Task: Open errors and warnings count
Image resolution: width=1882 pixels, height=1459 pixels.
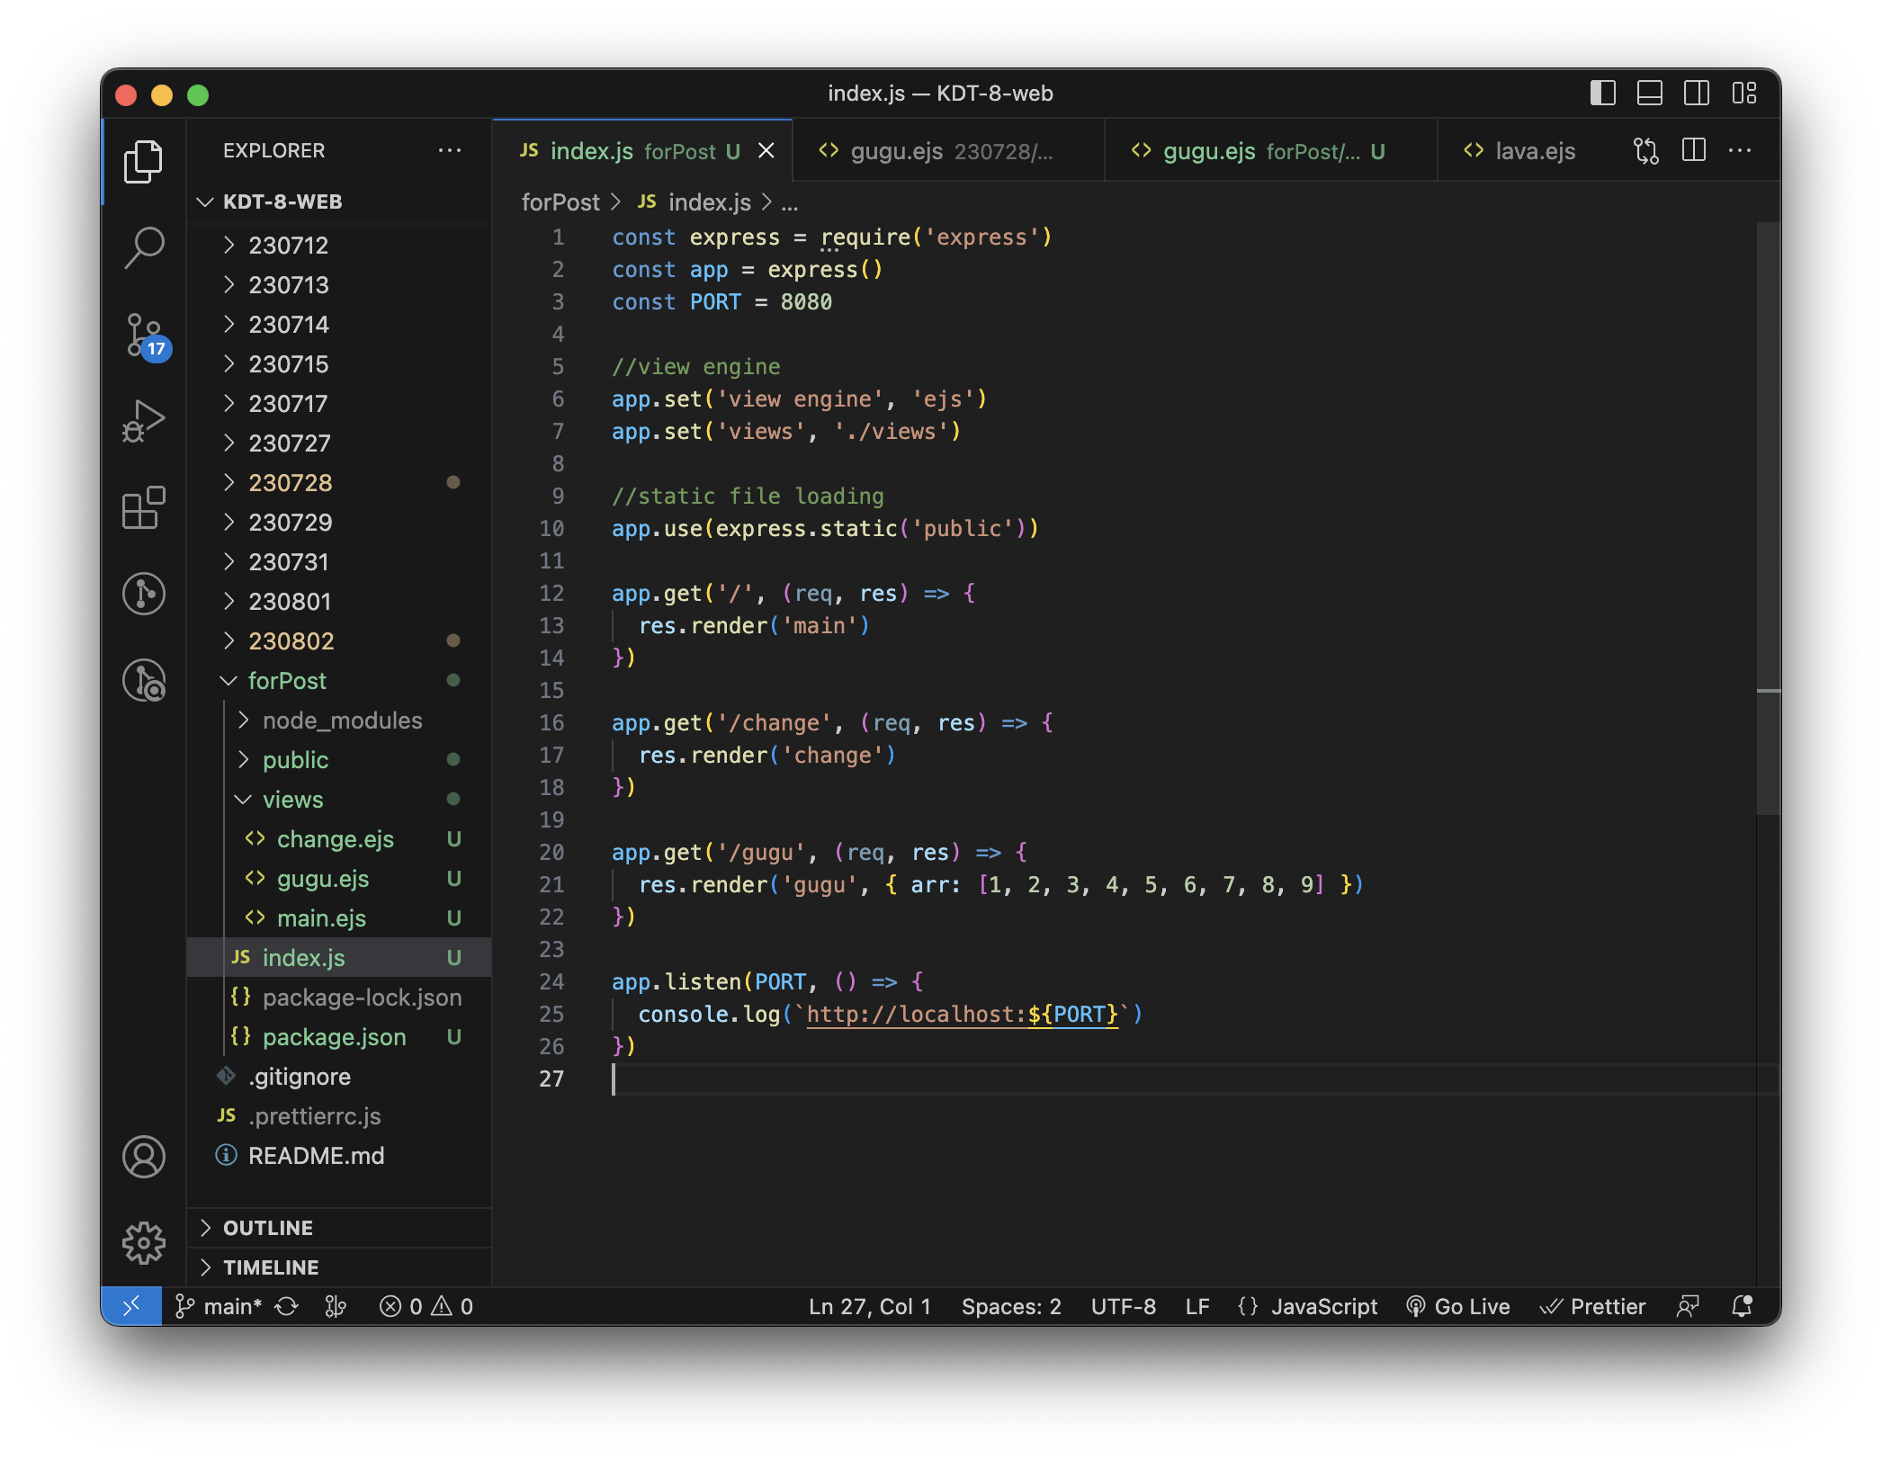Action: (426, 1307)
